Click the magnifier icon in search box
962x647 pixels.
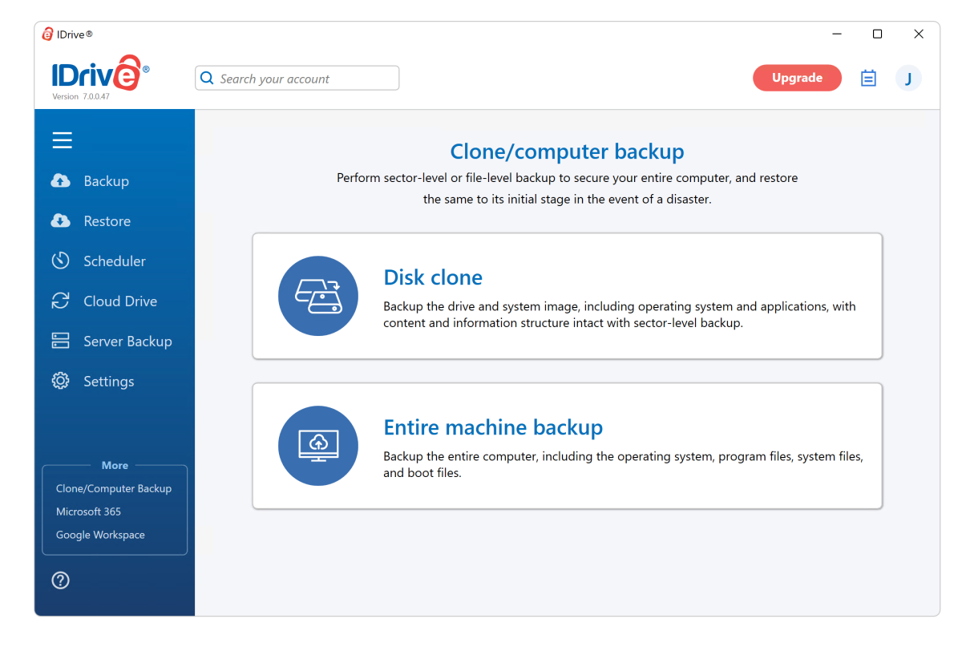click(207, 79)
